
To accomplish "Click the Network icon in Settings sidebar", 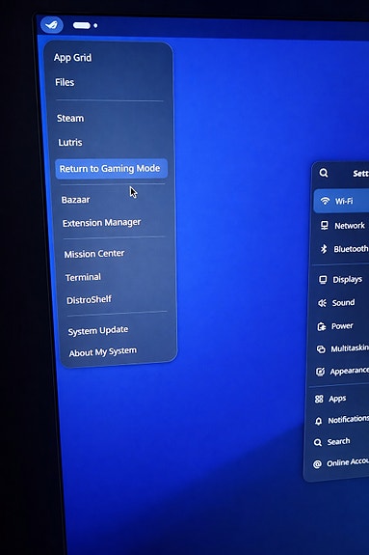I will point(324,225).
